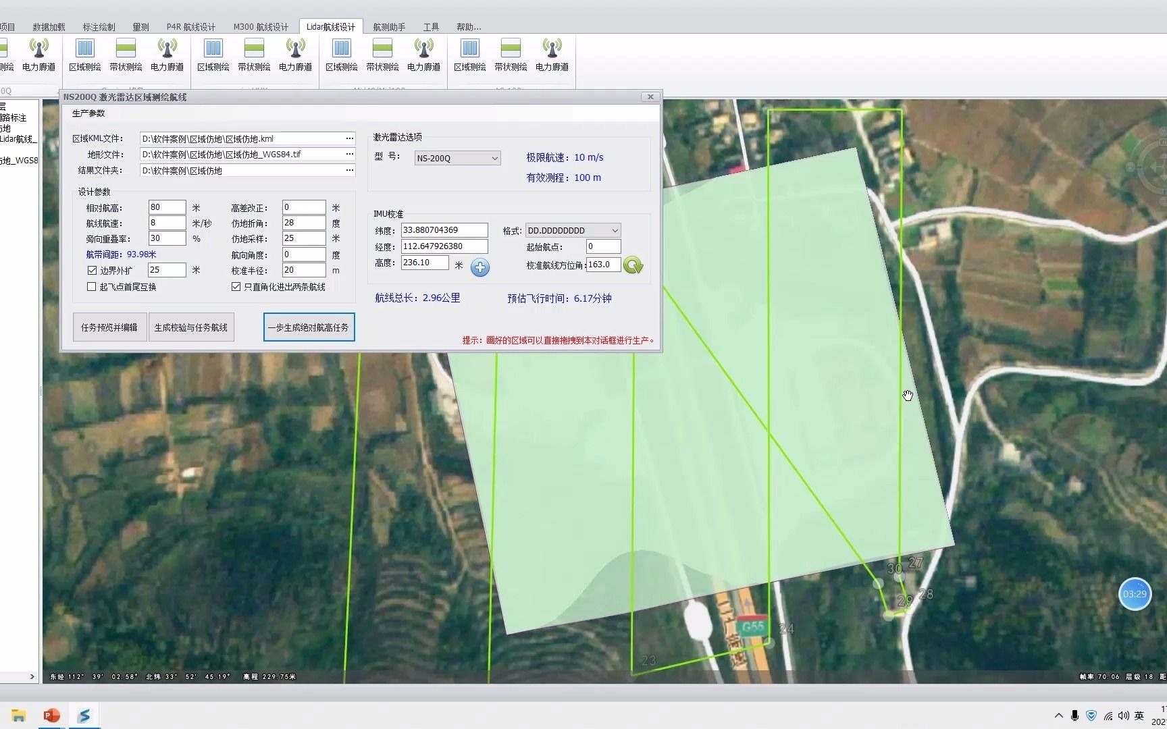1167x729 pixels.
Task: Open the 工具 menu
Action: 431,27
